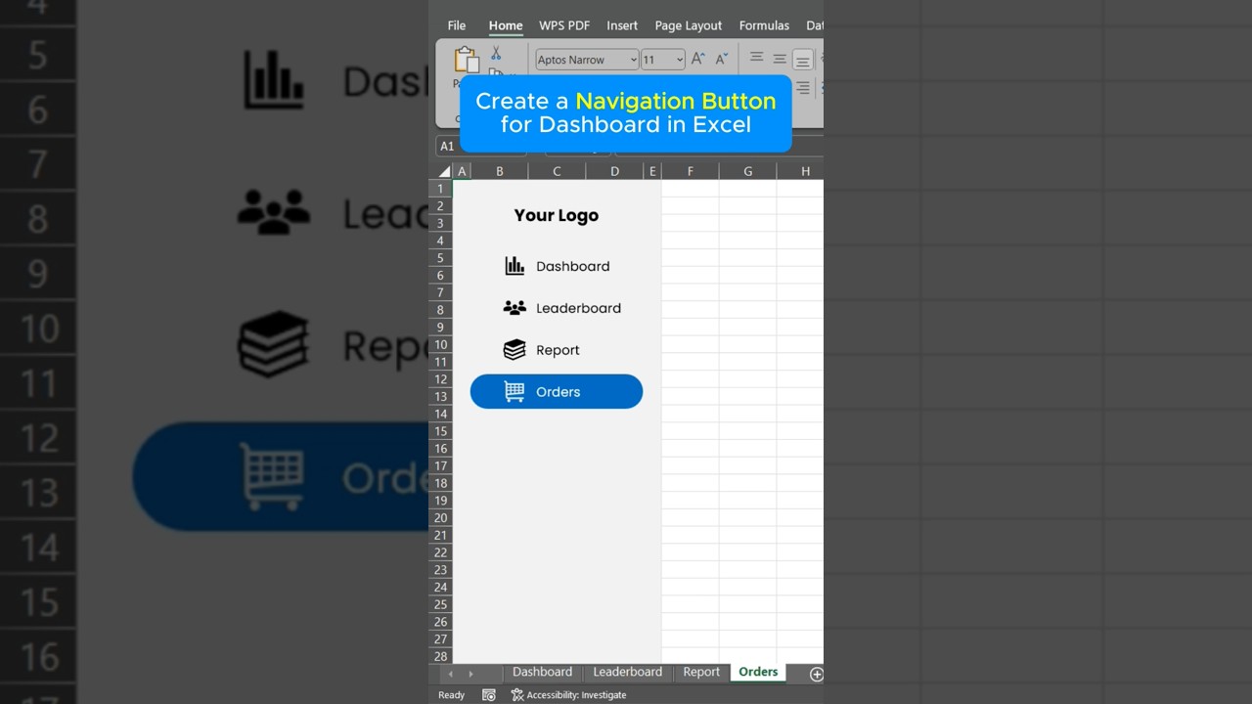The width and height of the screenshot is (1252, 704).
Task: Switch to the Insert ribbon tab
Action: (x=622, y=25)
